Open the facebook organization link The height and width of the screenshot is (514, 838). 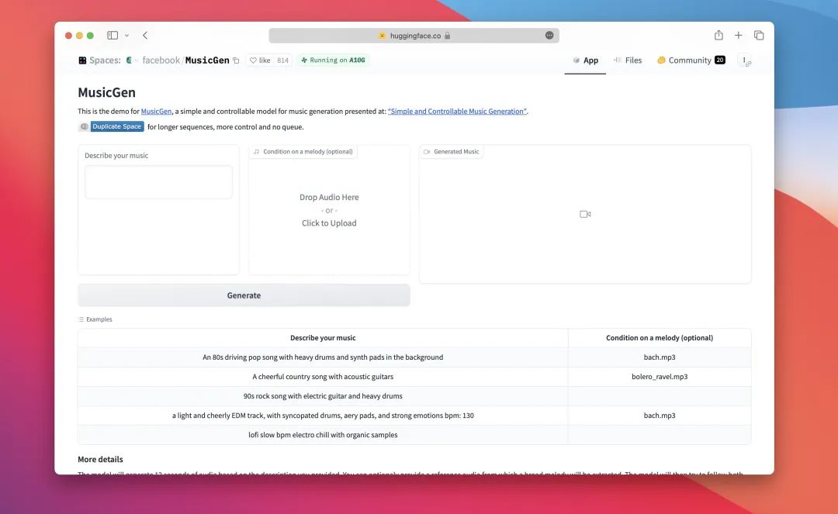pos(161,60)
